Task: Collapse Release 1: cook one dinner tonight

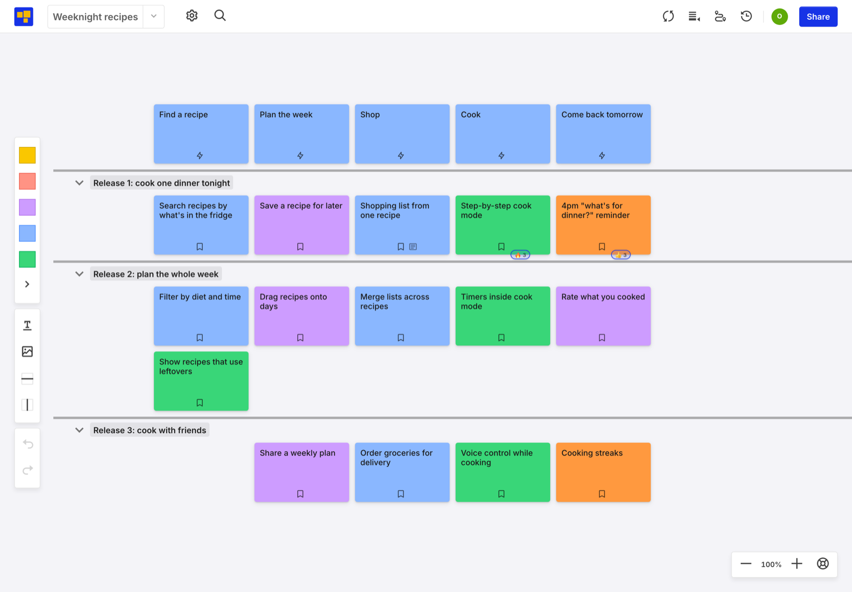Action: (79, 183)
